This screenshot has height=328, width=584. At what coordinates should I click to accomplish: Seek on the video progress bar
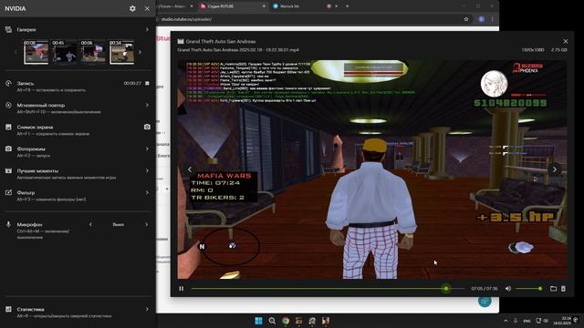pyautogui.click(x=328, y=289)
